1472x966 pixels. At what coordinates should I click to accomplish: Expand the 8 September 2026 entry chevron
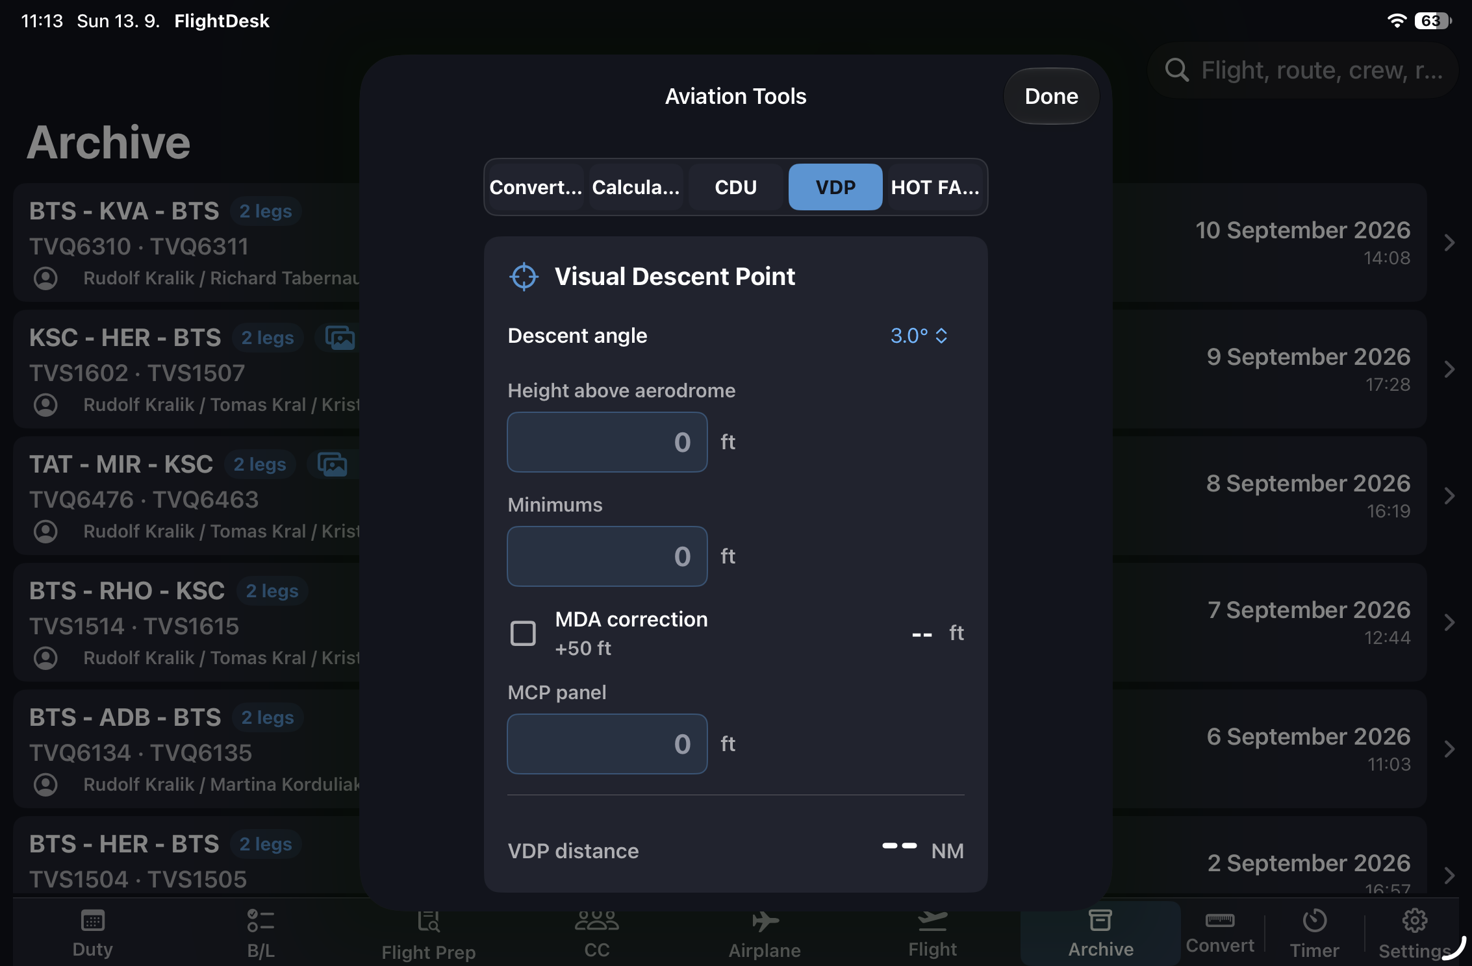(1449, 496)
